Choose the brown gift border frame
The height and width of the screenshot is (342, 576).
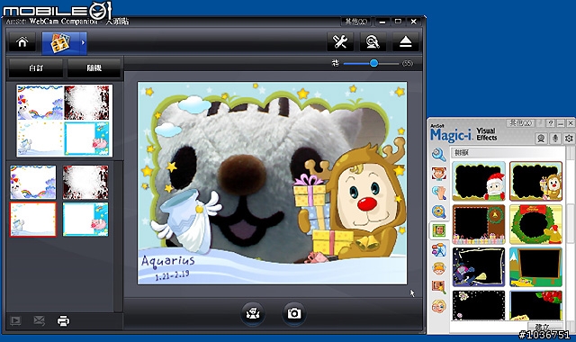coord(479,224)
